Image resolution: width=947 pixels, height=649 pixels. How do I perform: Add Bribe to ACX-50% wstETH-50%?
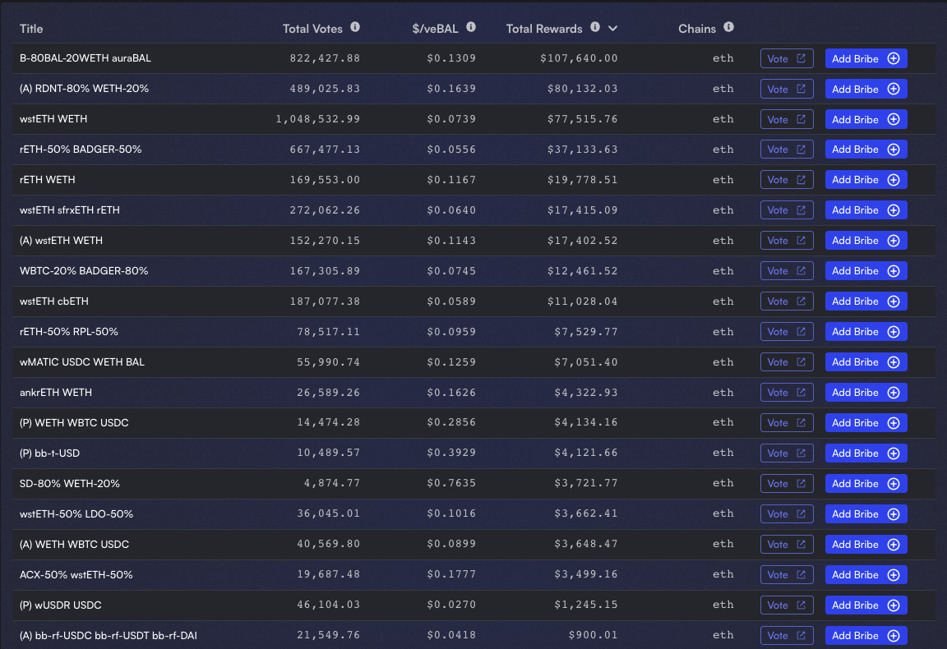pos(866,575)
